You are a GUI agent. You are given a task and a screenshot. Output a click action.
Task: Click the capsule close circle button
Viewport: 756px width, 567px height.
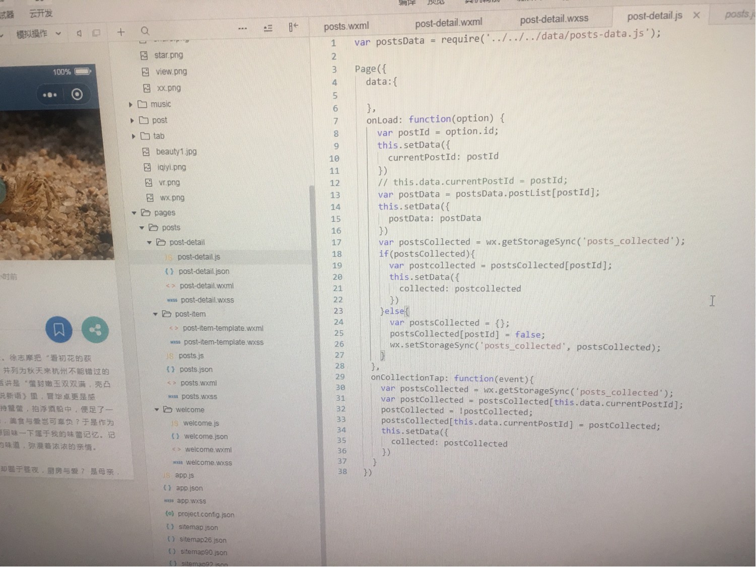[x=77, y=94]
